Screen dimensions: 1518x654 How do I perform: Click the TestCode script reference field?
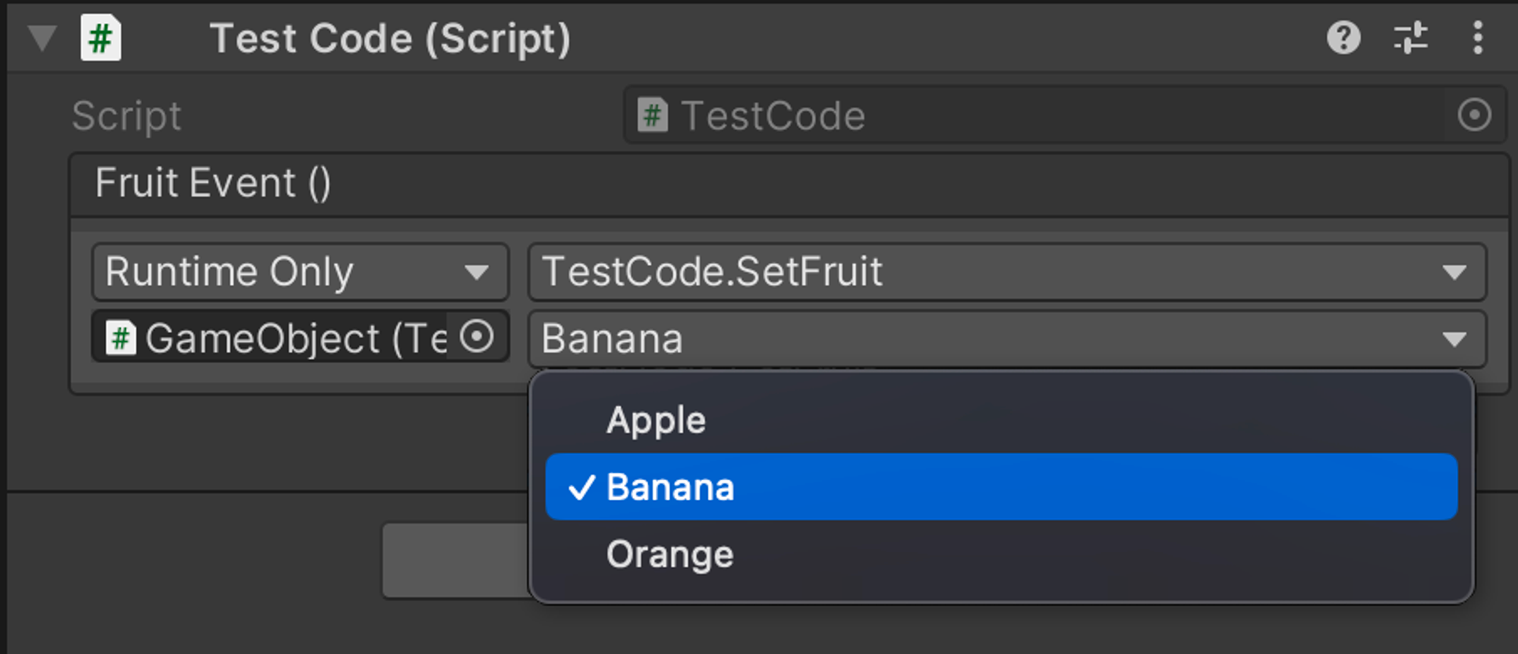click(x=1040, y=115)
